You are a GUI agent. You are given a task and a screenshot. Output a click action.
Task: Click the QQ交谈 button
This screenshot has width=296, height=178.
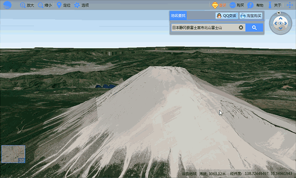227,16
